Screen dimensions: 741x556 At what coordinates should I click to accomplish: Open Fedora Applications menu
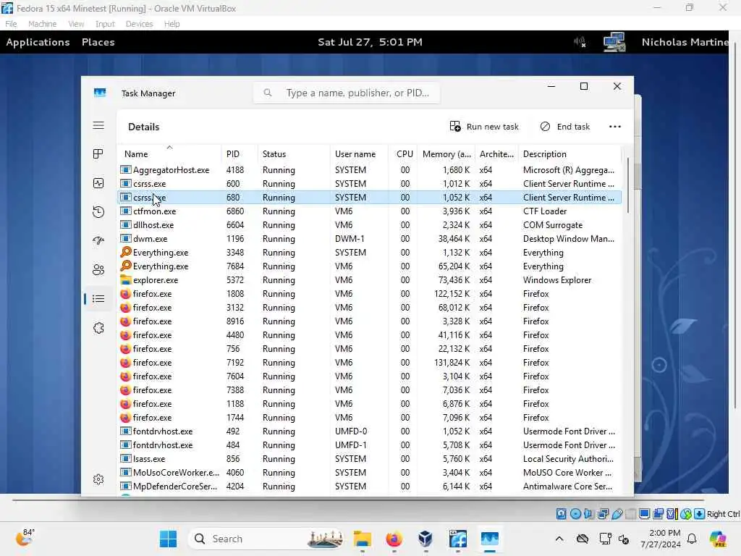(38, 42)
